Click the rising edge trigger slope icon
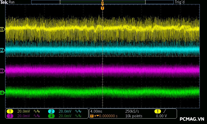This screenshot has height=124, width=207. (165, 111)
